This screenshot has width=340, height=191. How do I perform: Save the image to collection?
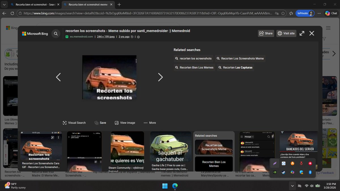pyautogui.click(x=100, y=123)
